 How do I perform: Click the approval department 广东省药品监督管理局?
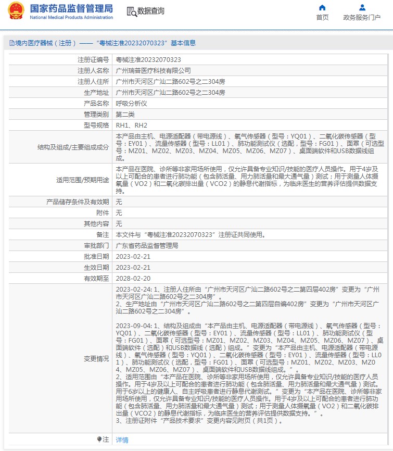(x=147, y=245)
